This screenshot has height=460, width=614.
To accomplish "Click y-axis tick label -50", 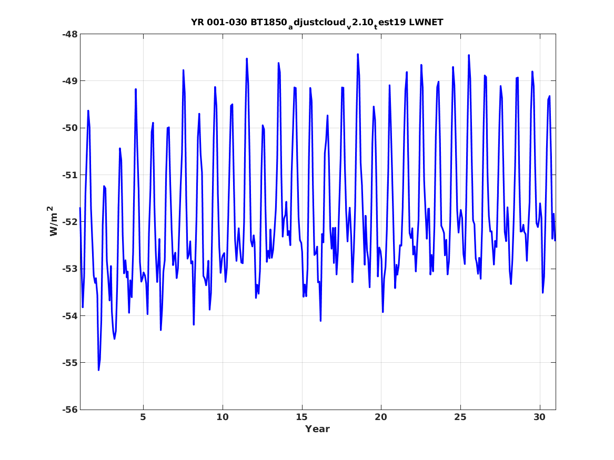I will click(x=70, y=128).
